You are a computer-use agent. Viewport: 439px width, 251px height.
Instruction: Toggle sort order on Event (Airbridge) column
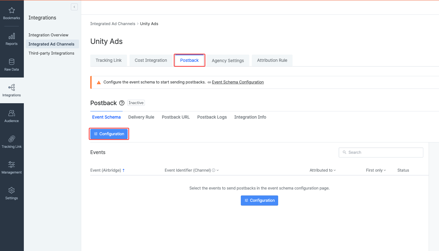pyautogui.click(x=108, y=170)
